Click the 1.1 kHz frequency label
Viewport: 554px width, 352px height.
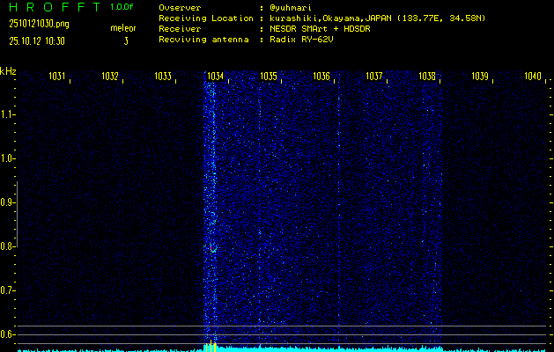[6, 114]
